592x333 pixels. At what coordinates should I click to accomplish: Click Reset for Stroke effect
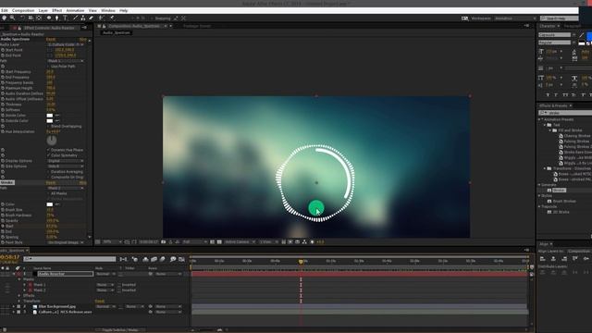point(51,183)
